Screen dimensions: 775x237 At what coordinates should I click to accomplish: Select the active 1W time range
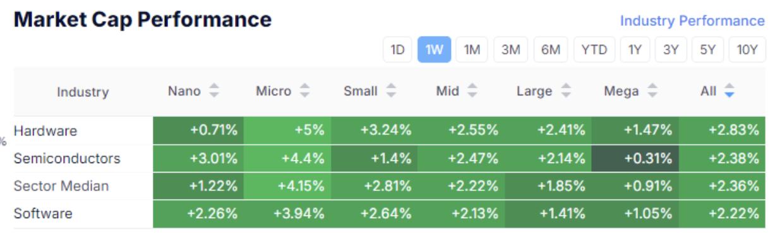point(435,50)
